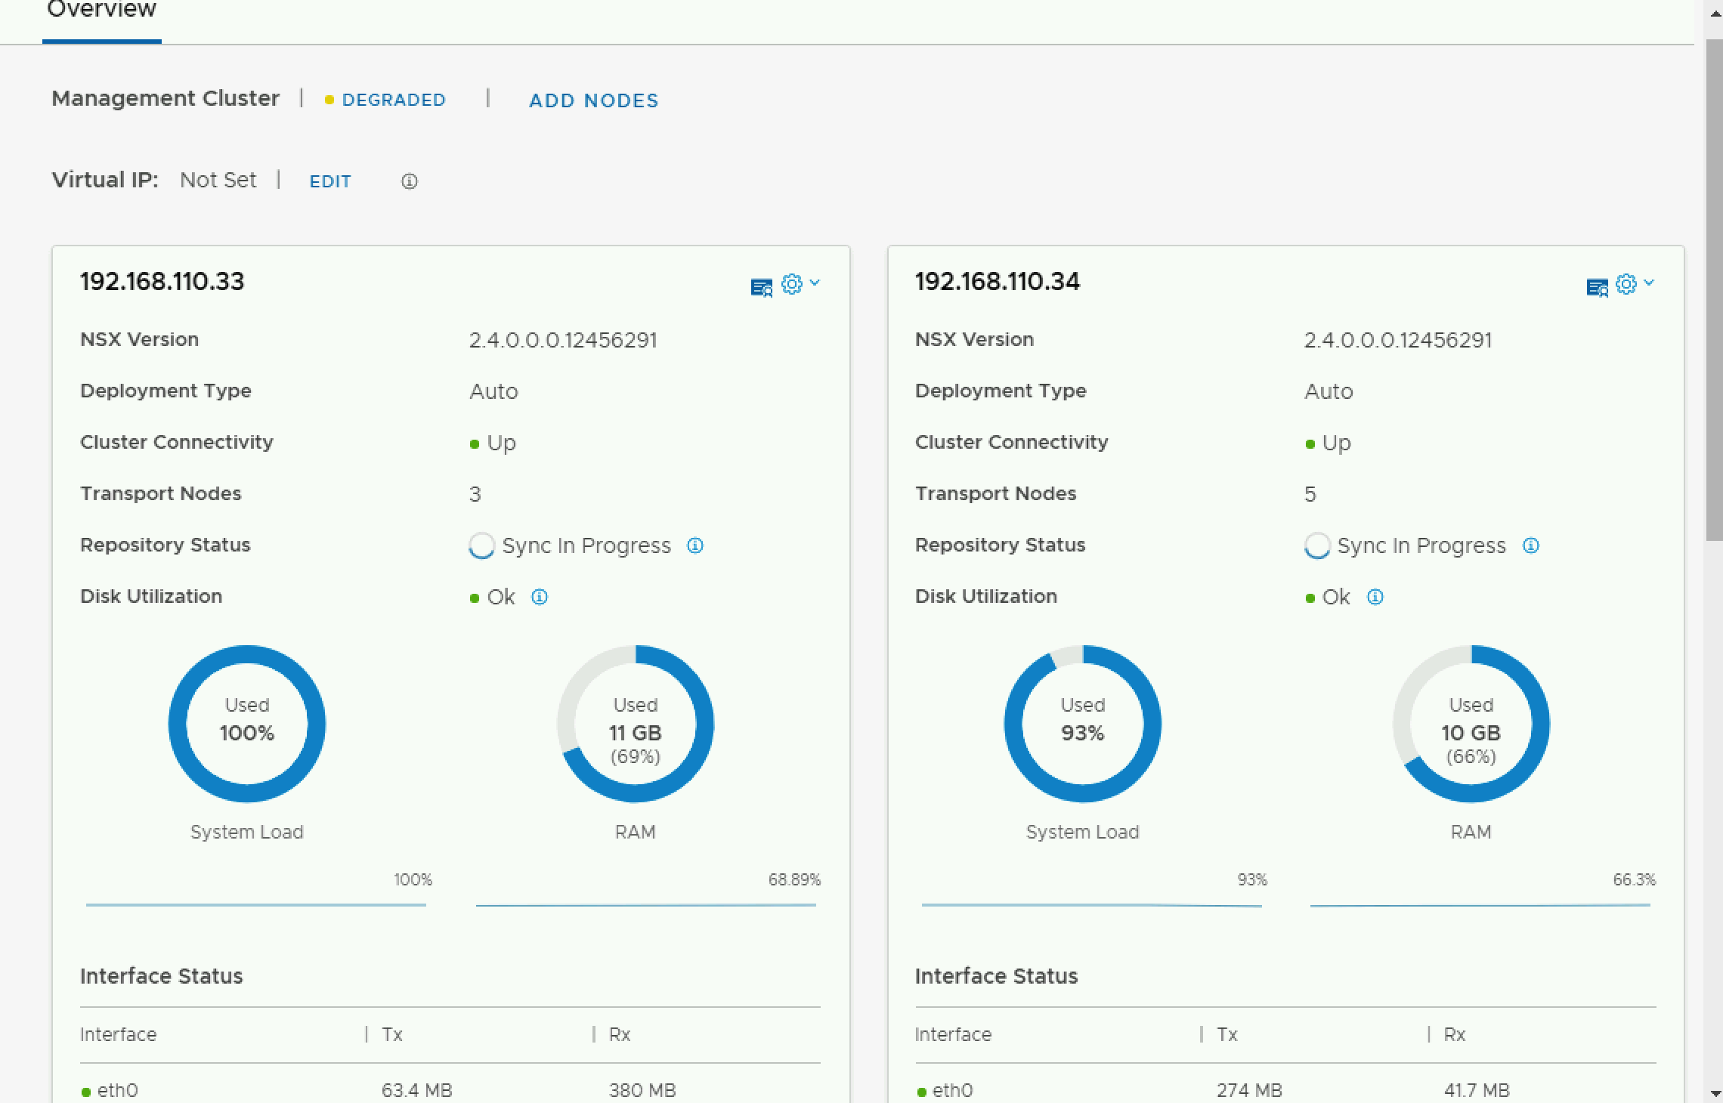This screenshot has height=1103, width=1723.
Task: Open gear settings on node 192.168.110.33
Action: tap(791, 284)
